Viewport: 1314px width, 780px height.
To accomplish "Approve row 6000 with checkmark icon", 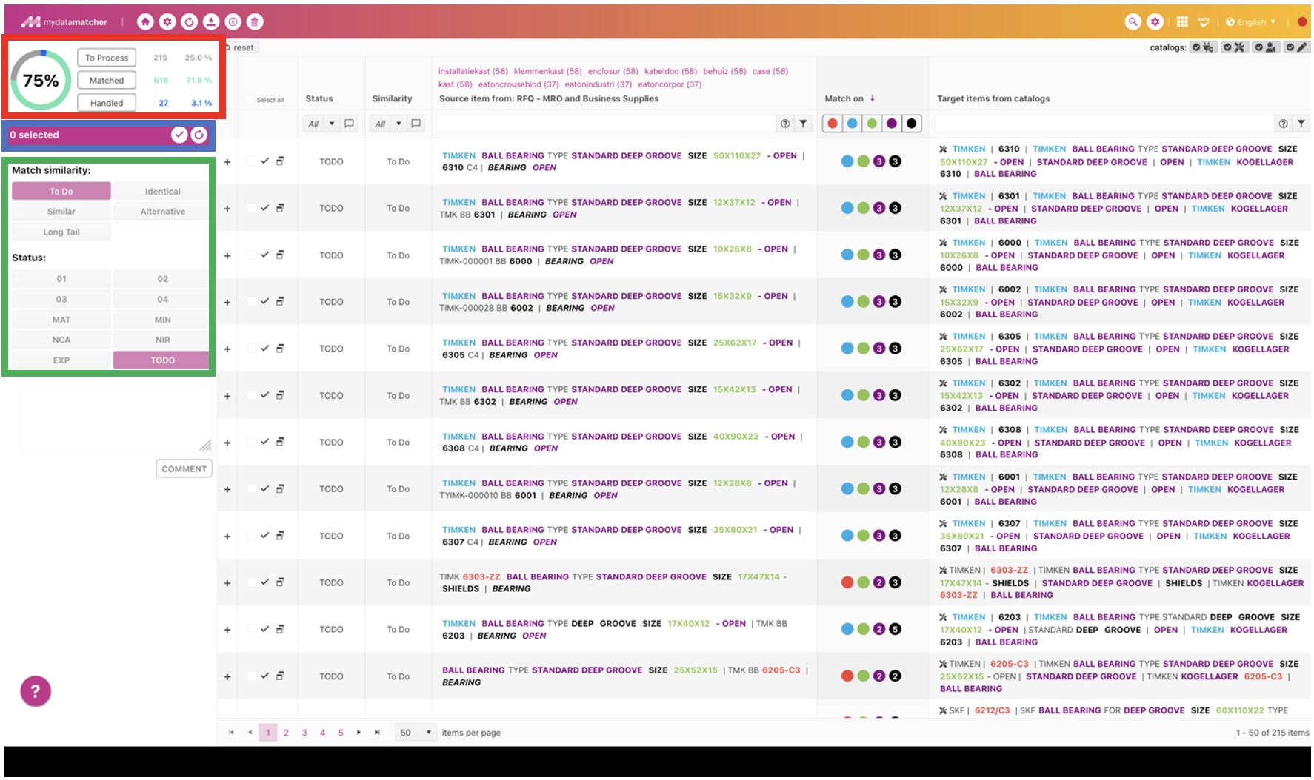I will 264,255.
